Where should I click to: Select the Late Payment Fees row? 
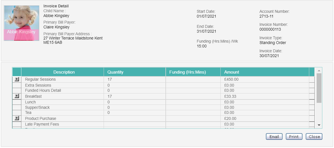163,124
